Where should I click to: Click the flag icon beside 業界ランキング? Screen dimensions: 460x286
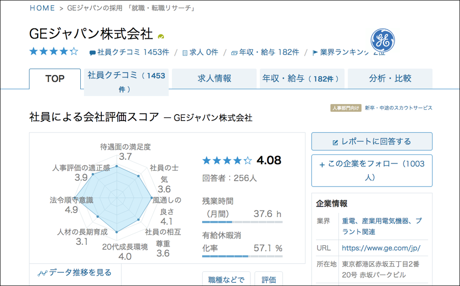315,53
